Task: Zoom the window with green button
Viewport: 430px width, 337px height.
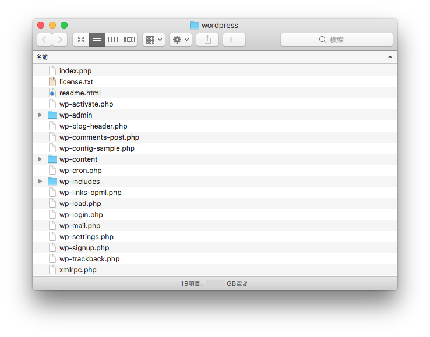Action: click(x=64, y=25)
